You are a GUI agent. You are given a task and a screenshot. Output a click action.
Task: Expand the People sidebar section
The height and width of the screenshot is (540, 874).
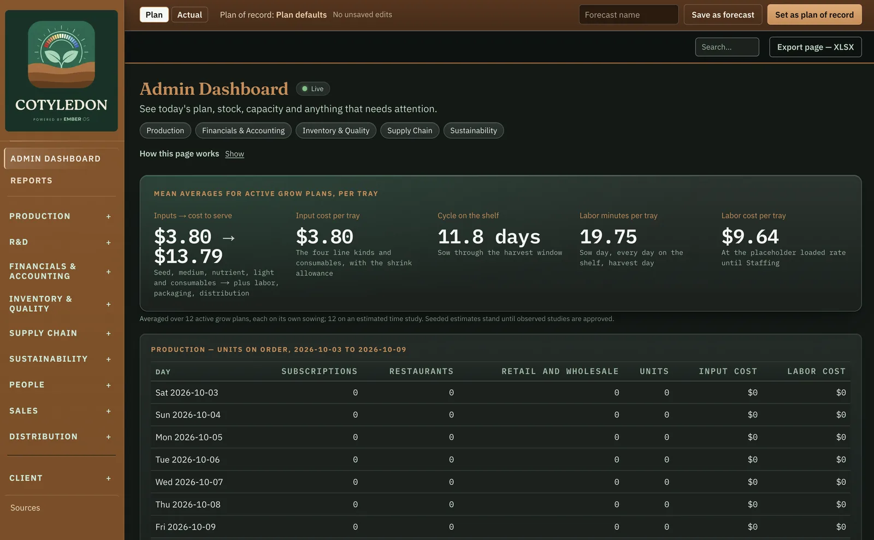tap(60, 385)
